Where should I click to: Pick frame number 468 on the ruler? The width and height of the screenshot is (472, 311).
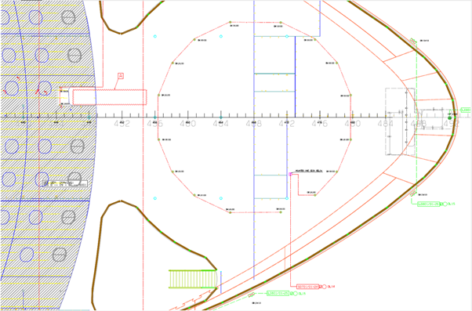[x=254, y=124]
